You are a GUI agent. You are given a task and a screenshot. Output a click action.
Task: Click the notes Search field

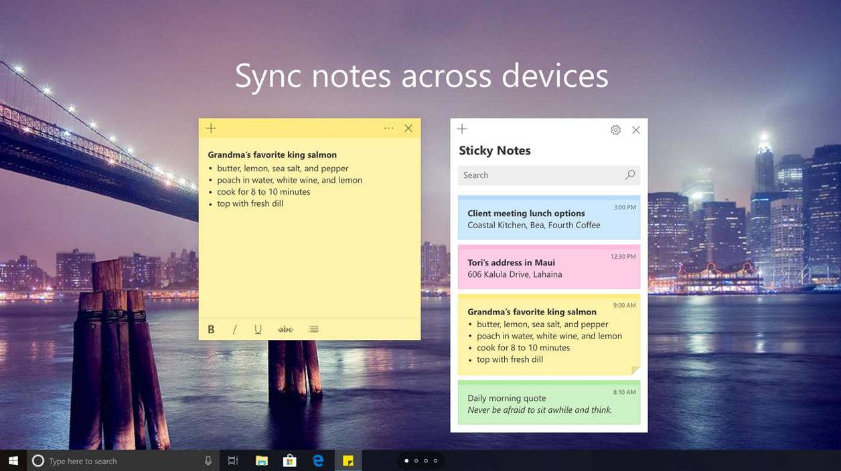[536, 175]
